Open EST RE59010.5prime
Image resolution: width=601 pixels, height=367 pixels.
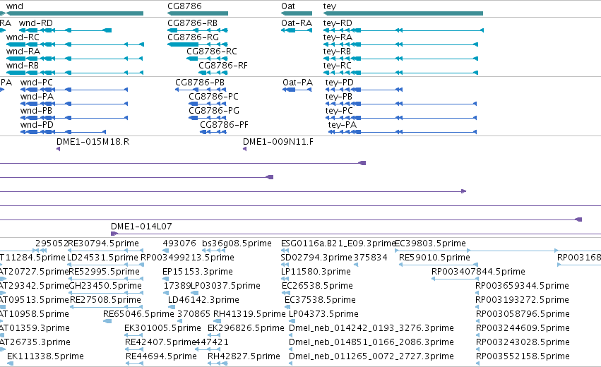pyautogui.click(x=434, y=258)
